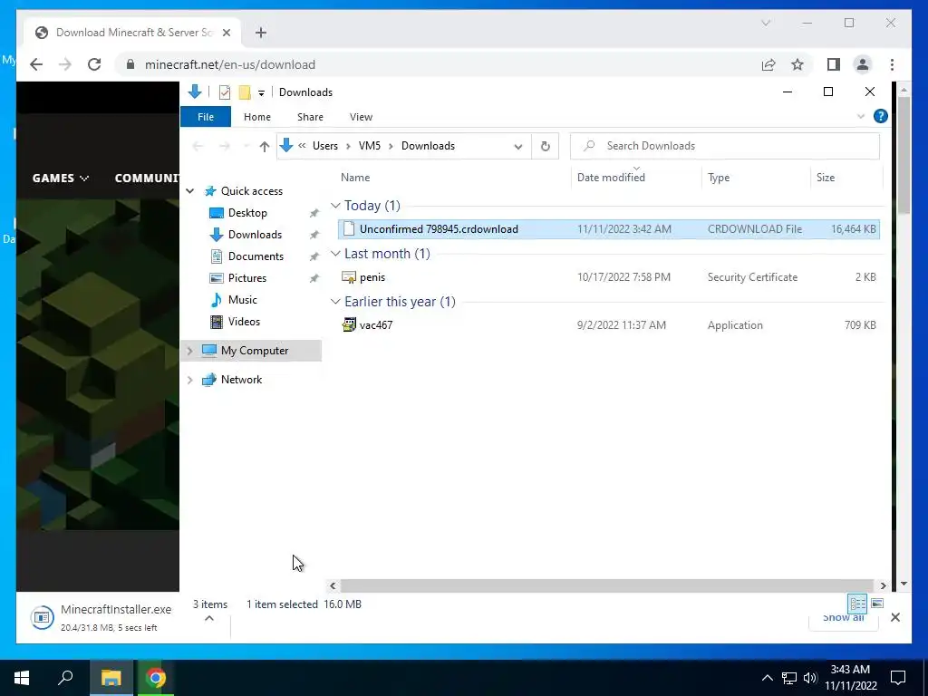Collapse the Earlier this year group

[335, 301]
